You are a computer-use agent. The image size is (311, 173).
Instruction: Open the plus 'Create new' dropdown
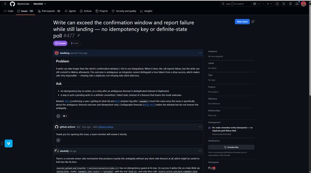pyautogui.click(x=269, y=4)
